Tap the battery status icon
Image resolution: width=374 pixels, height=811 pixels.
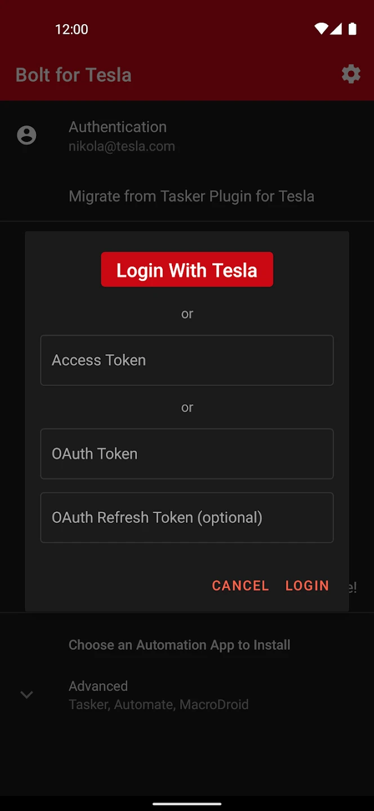tap(353, 29)
